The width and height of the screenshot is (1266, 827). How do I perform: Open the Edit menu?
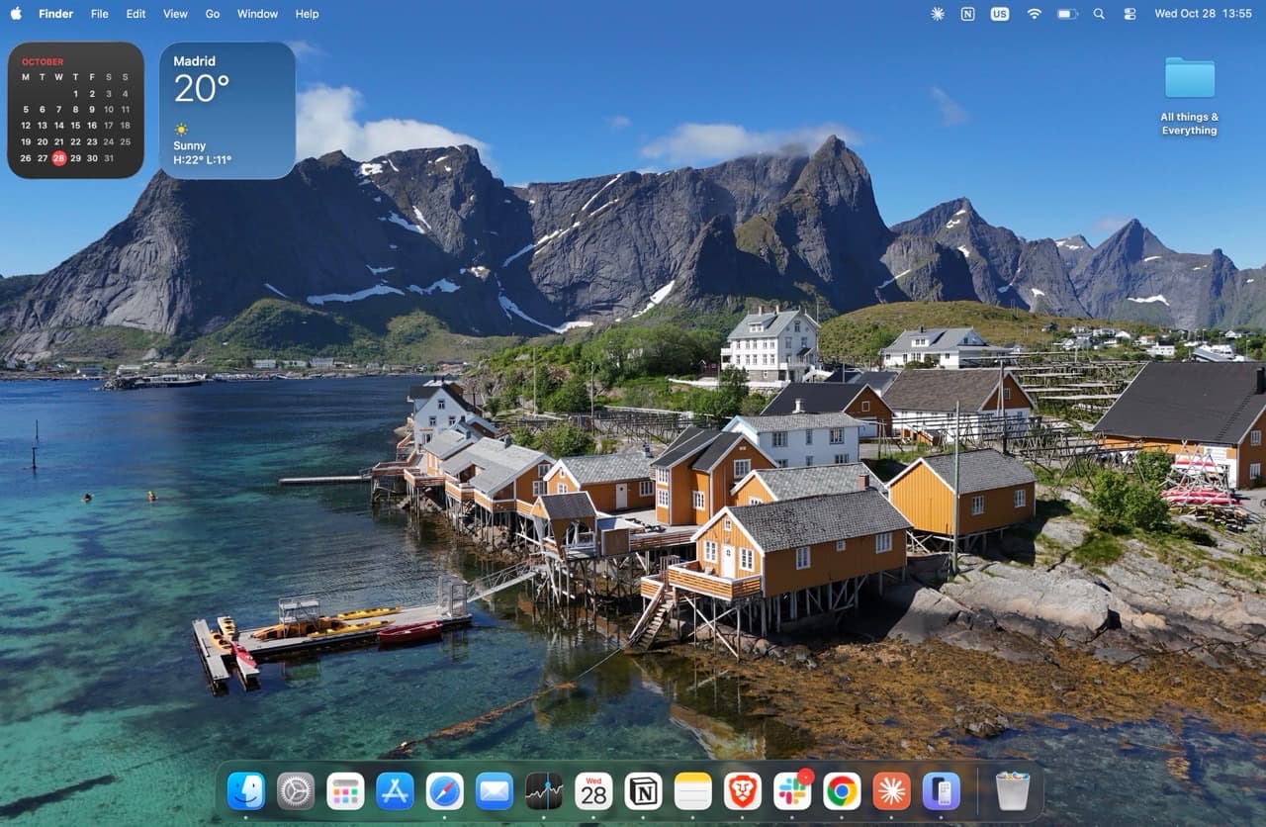click(x=136, y=14)
